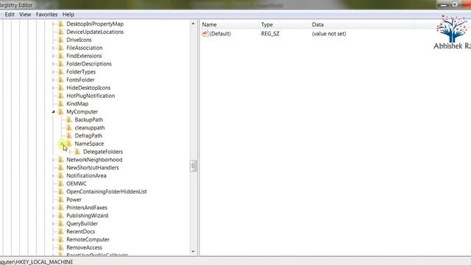Click the DelegateFolders folder icon

[x=77, y=152]
